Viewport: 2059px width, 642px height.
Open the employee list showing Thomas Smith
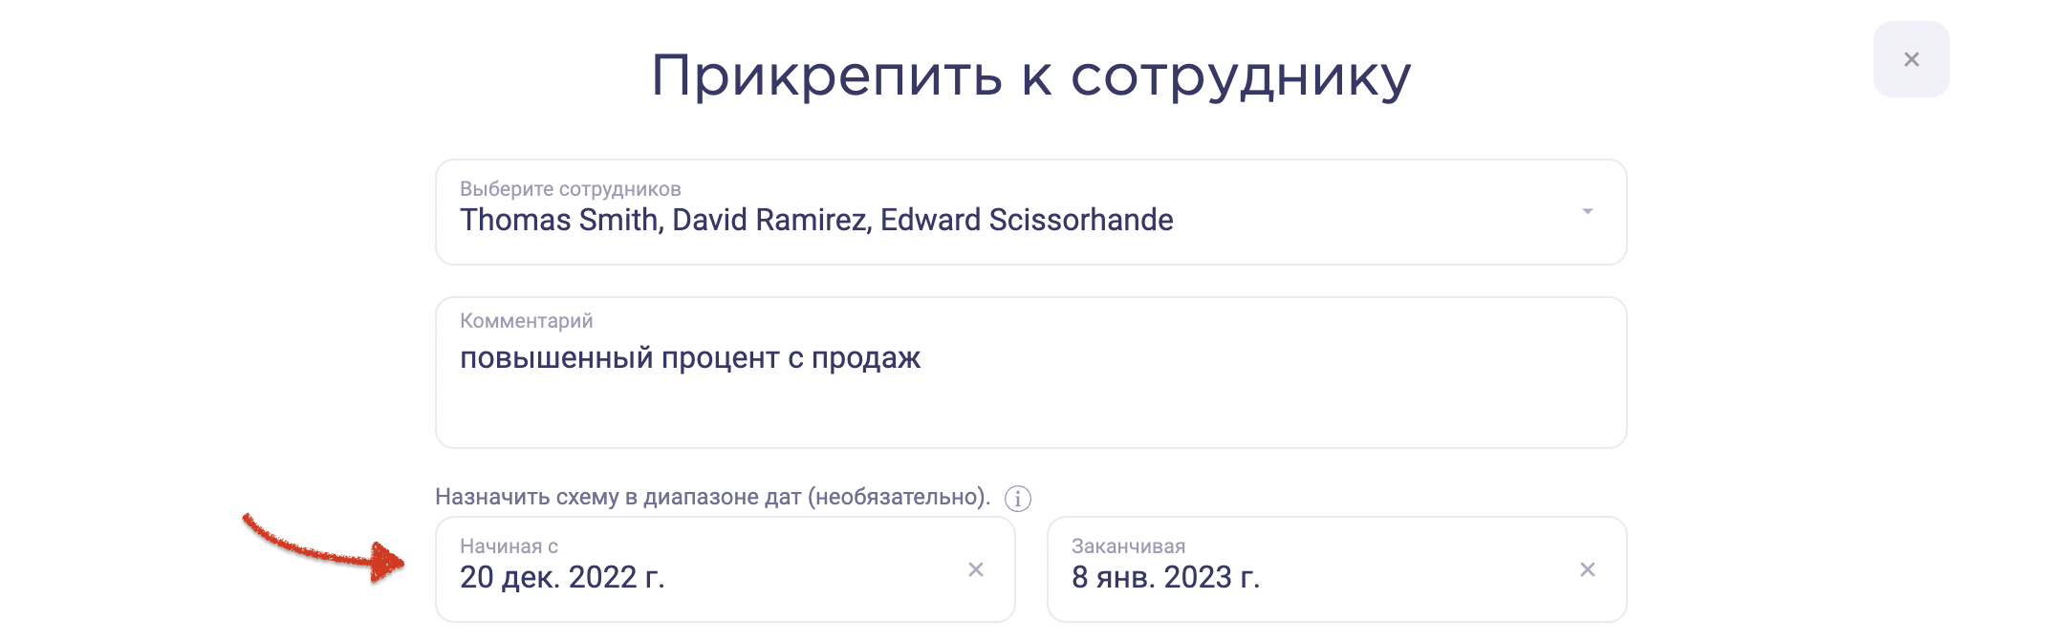click(1030, 212)
